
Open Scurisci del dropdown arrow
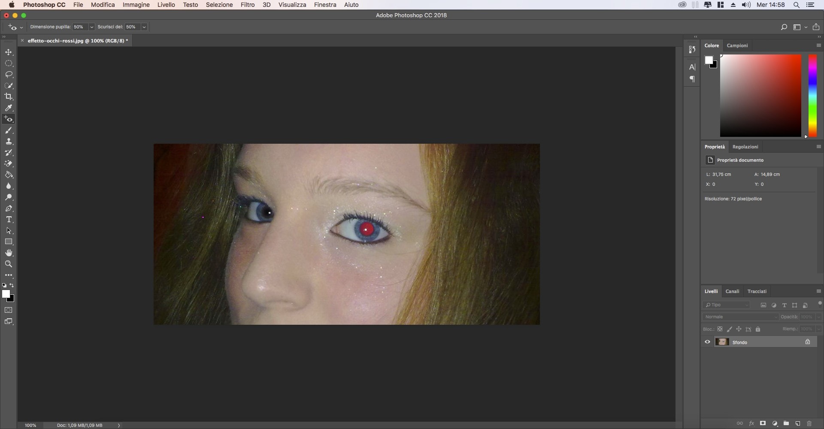(144, 27)
